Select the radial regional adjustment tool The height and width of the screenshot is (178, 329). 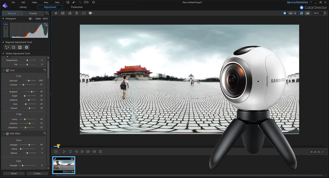(x=26, y=48)
